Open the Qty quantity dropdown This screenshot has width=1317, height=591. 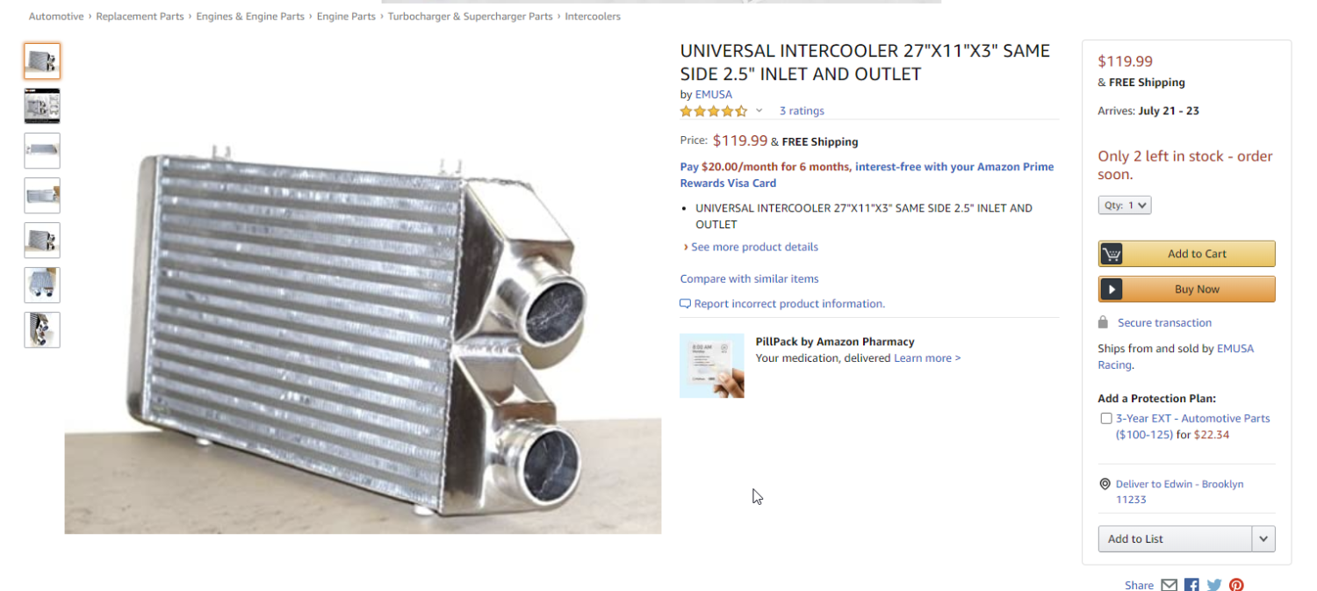1125,205
